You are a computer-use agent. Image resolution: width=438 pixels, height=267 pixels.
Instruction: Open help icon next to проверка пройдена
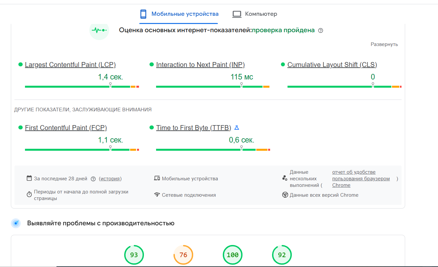pyautogui.click(x=321, y=31)
